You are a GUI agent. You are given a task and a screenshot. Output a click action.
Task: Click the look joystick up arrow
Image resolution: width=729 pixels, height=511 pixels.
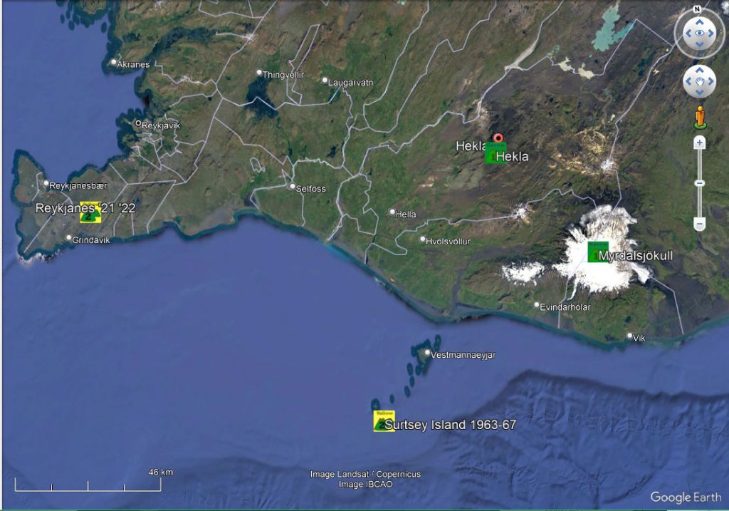699,20
